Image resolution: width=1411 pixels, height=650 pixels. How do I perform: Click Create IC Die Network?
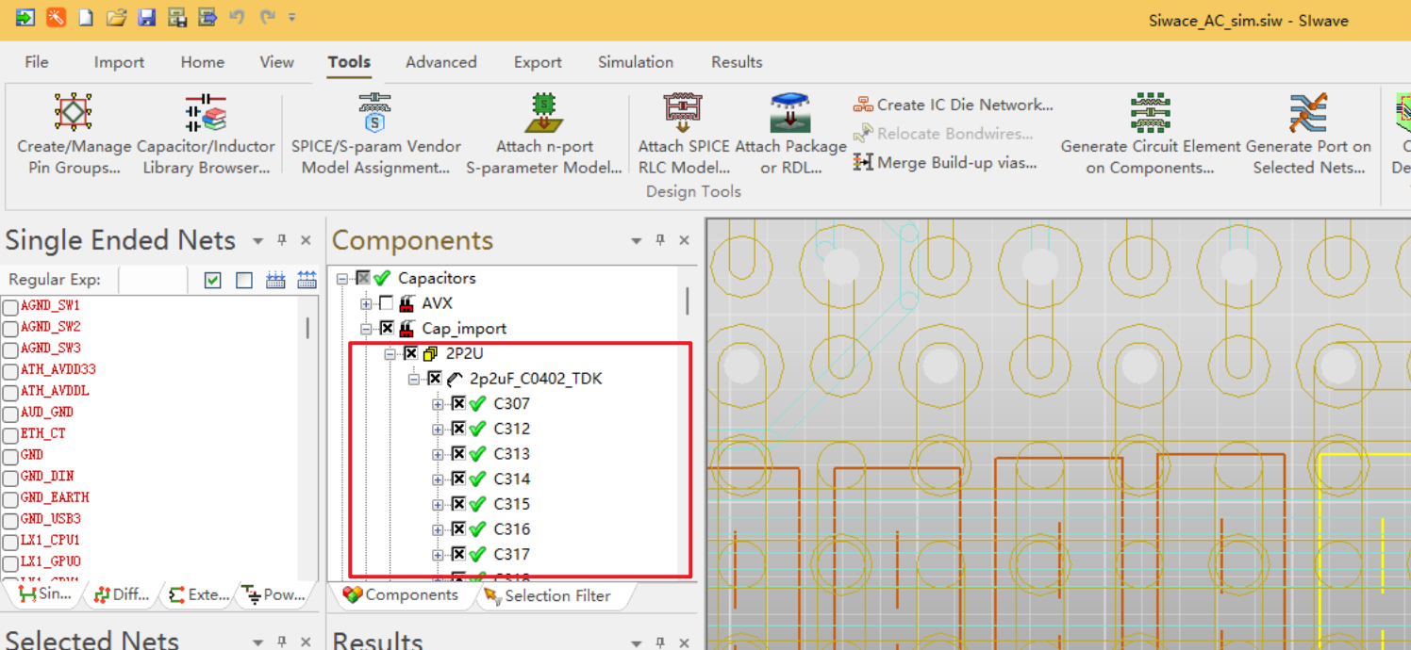click(x=954, y=105)
